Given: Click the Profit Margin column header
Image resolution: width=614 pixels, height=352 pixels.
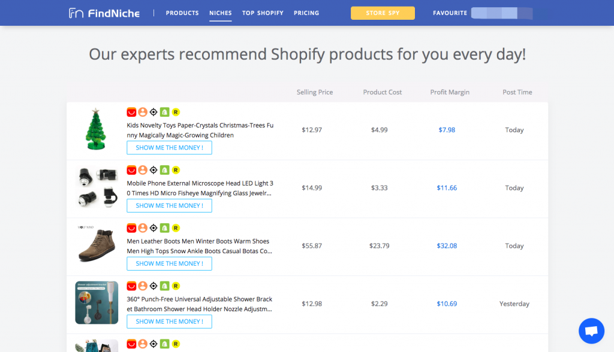Looking at the screenshot, I should pos(450,92).
